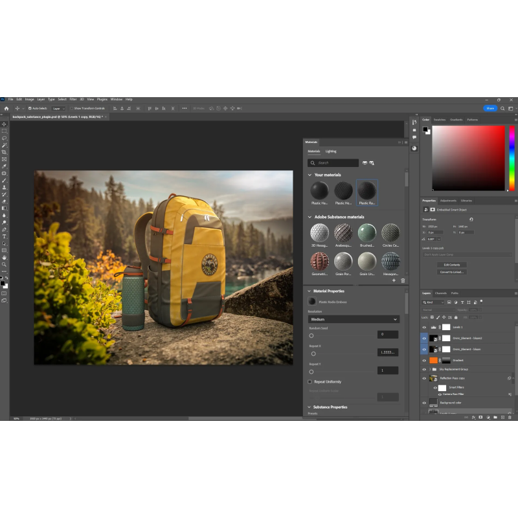The image size is (518, 518).
Task: Collapse the Your materials section
Action: (310, 175)
